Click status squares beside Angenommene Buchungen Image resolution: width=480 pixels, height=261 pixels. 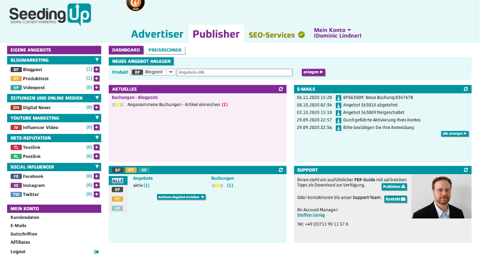click(x=118, y=105)
